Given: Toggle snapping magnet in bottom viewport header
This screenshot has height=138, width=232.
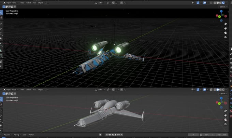Looking at the screenshot, I should tap(113, 89).
